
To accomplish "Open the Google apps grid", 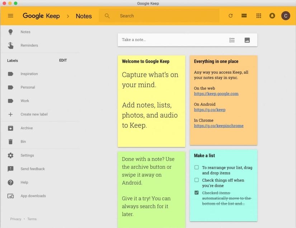I will (x=258, y=15).
